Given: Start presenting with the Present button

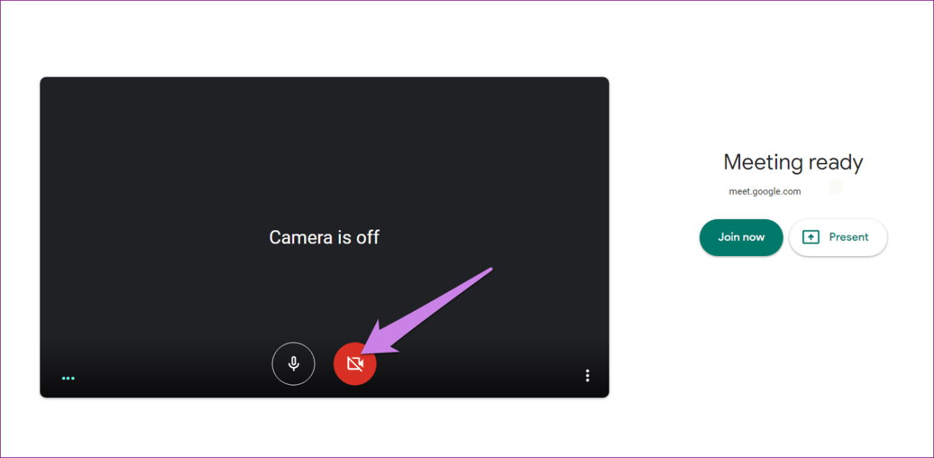Looking at the screenshot, I should click(x=838, y=237).
